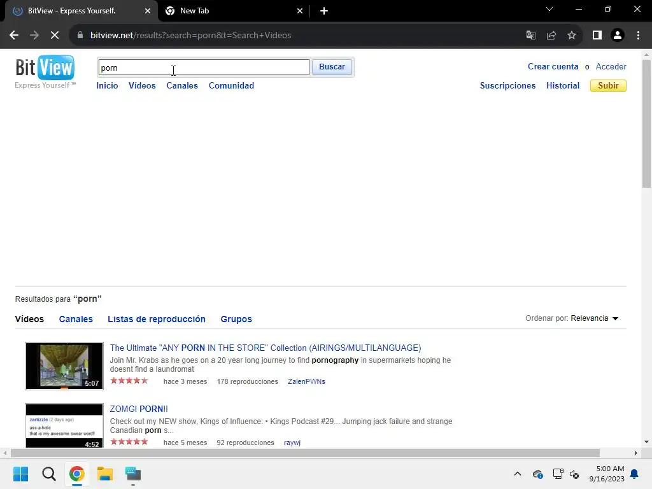The image size is (652, 489).
Task: Click the vertical scrollbar thumb
Action: point(646,124)
